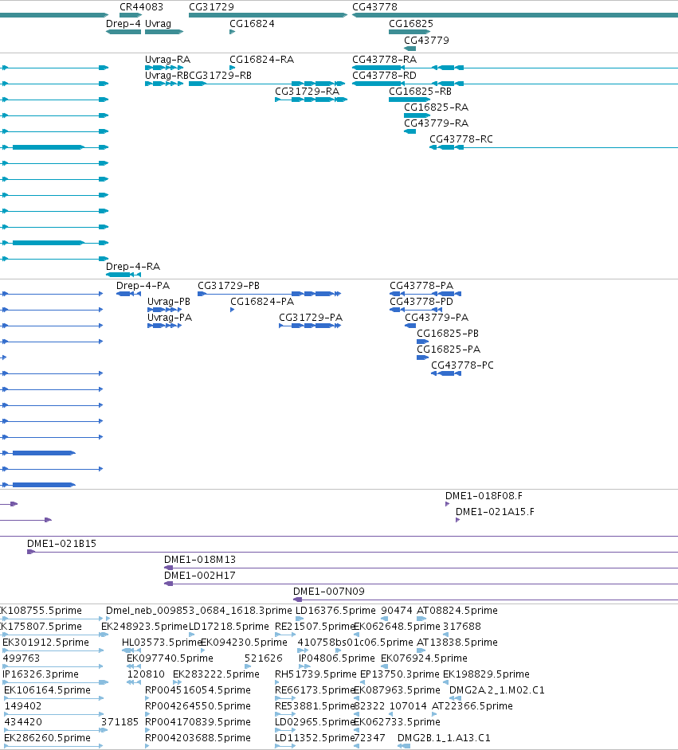
Task: Click the DME1-018F08.F clone label
Action: tap(484, 496)
